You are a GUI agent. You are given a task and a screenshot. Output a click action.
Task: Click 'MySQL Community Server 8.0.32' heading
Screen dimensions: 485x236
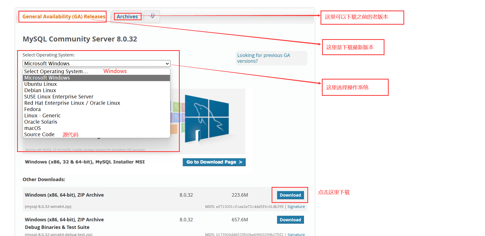point(80,39)
